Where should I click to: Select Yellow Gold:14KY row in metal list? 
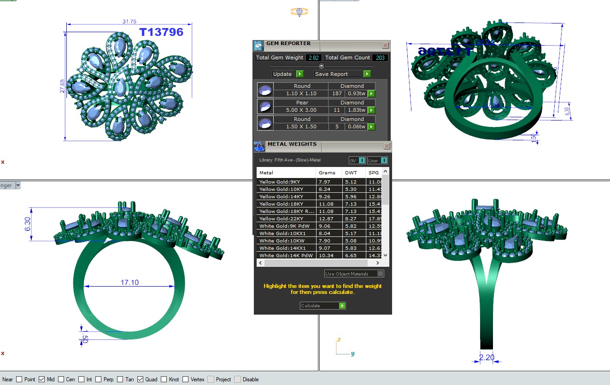pos(286,196)
